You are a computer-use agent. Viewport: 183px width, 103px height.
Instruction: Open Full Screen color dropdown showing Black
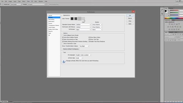coord(83,30)
